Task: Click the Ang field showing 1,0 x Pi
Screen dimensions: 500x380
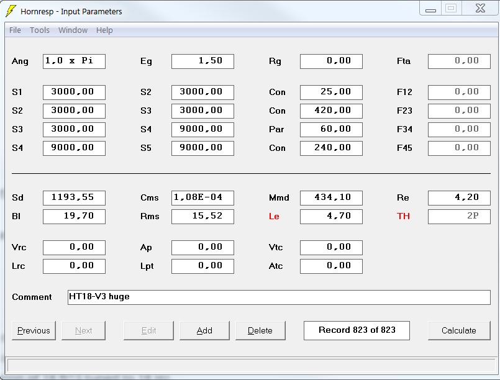Action: (x=75, y=61)
